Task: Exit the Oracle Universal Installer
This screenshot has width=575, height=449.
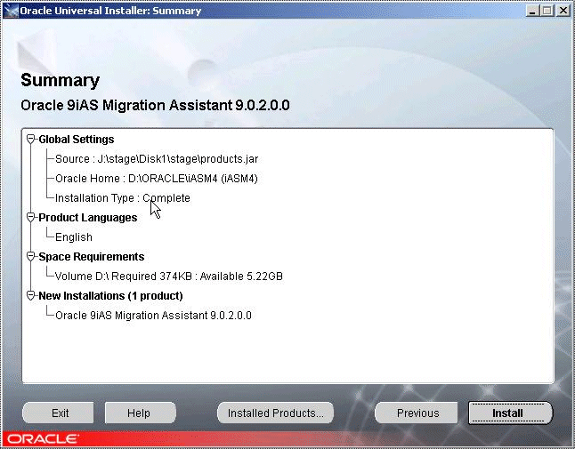Action: 59,413
